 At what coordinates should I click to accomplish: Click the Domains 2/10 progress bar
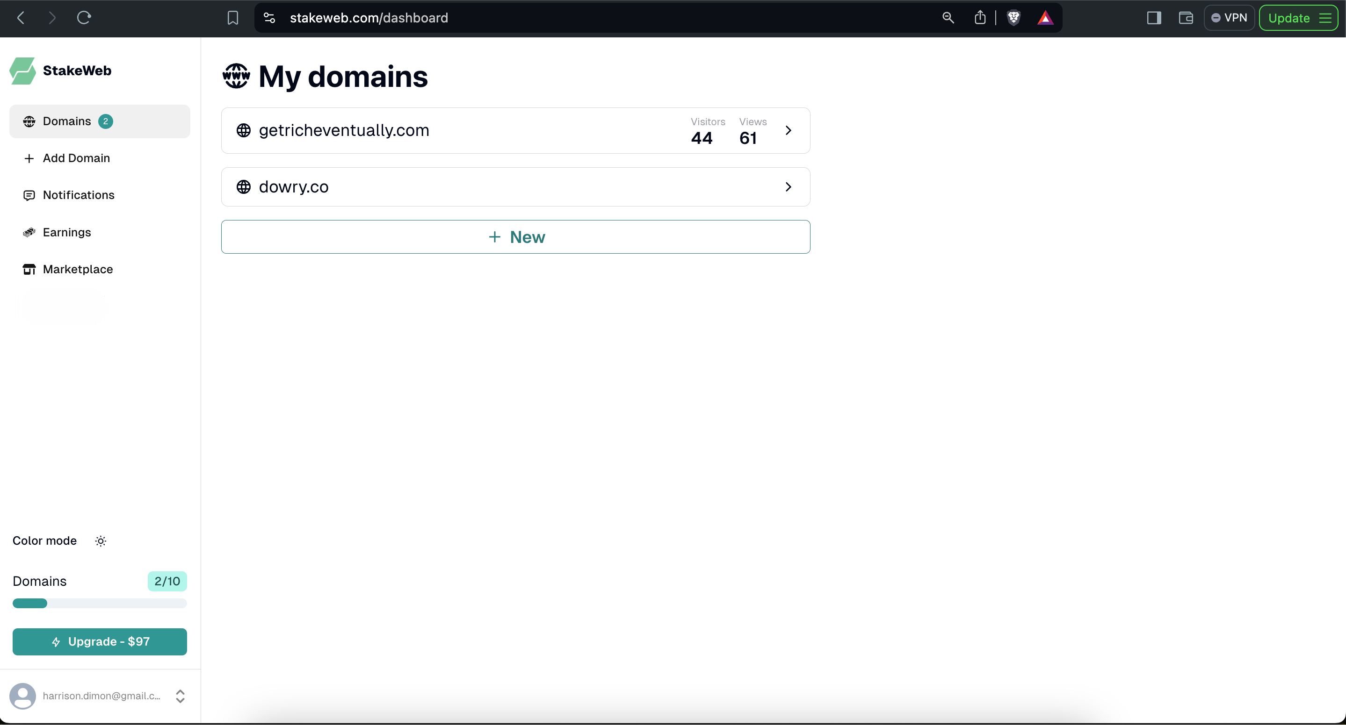click(99, 604)
